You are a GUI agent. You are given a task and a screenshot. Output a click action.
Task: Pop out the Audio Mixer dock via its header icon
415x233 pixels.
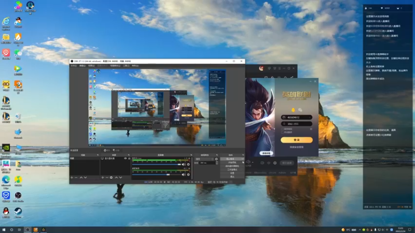(191, 155)
